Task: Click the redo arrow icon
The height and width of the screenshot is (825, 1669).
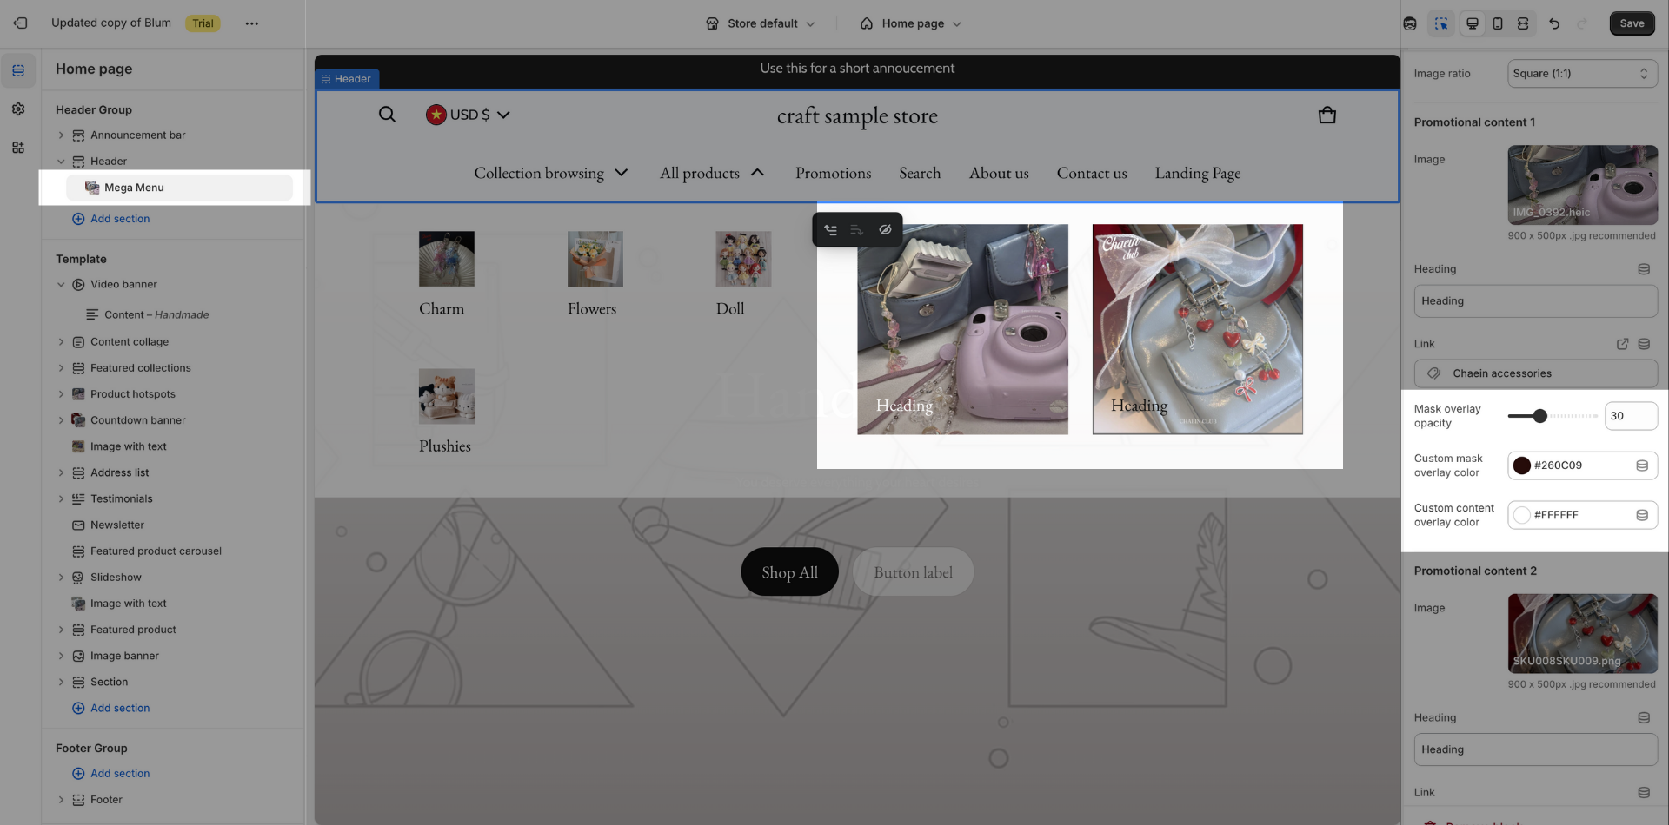Action: tap(1582, 23)
